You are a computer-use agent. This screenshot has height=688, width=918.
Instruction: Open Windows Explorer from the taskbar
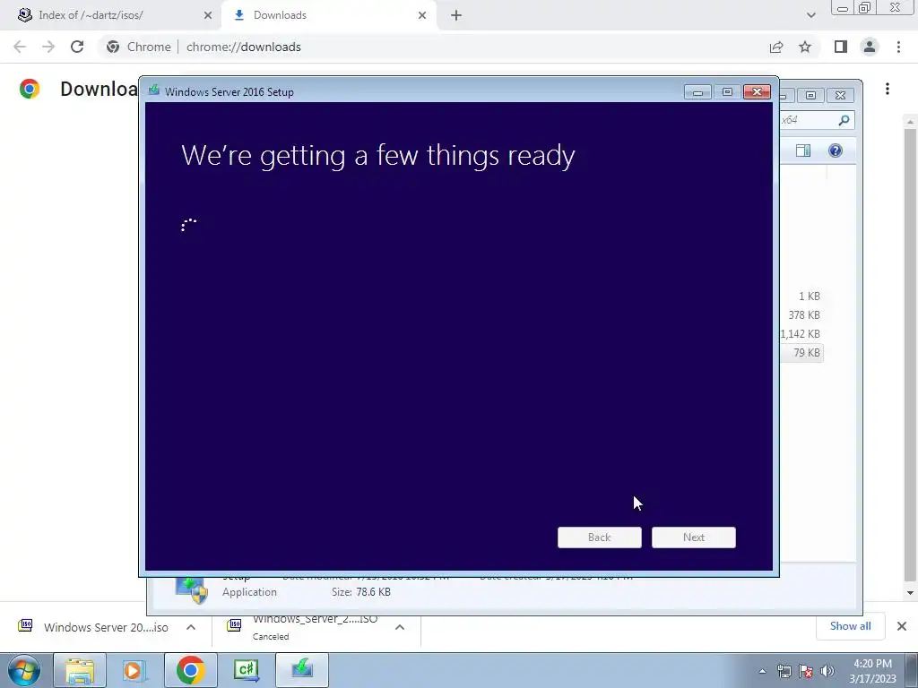pos(80,670)
